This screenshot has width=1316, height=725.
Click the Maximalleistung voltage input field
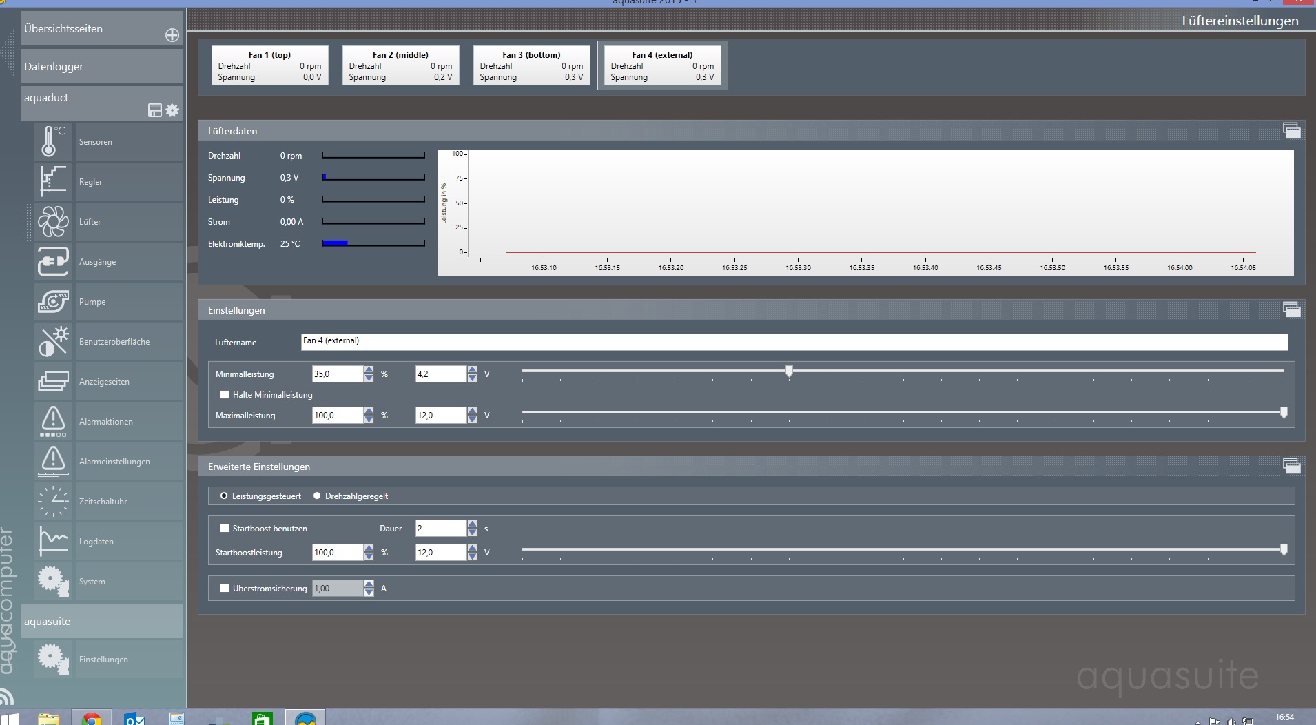(x=441, y=415)
